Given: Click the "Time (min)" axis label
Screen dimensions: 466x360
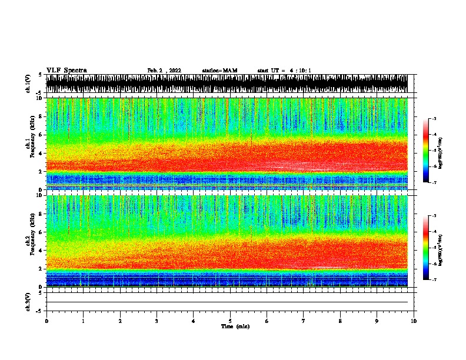Looking at the screenshot, I should [235, 326].
